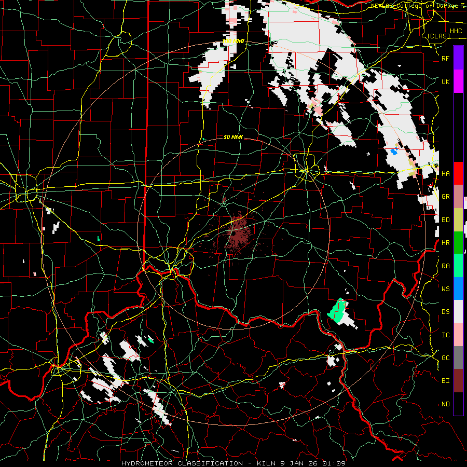Select the BD big drops legend color
Viewport: 467px width, 467px height.
coord(458,220)
